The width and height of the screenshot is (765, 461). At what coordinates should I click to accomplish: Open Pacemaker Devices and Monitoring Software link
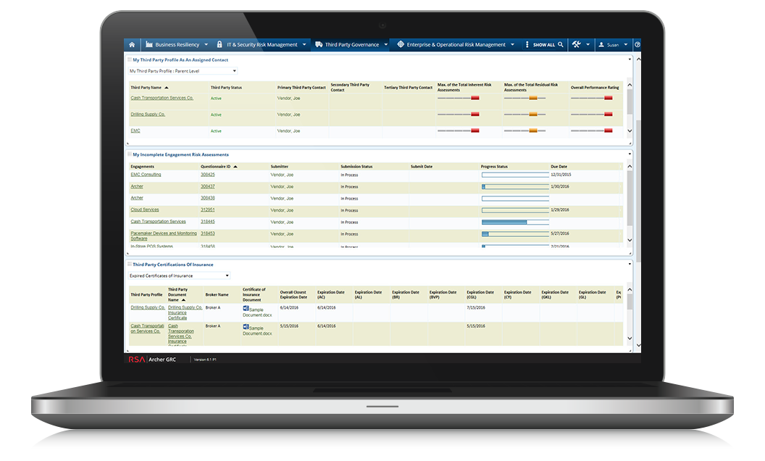click(x=164, y=236)
